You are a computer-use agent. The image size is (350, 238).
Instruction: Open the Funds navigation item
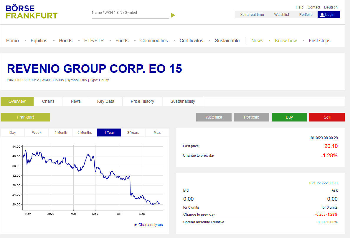(122, 41)
